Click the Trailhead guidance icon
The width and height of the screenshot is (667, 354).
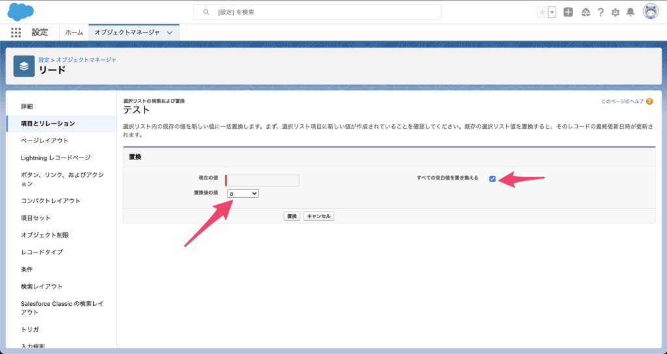[586, 12]
